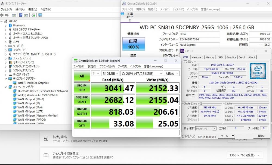Screen dimensions: 272x165
Task: Run the RND4K Q1T1 test
Action: pyautogui.click(x=82, y=123)
